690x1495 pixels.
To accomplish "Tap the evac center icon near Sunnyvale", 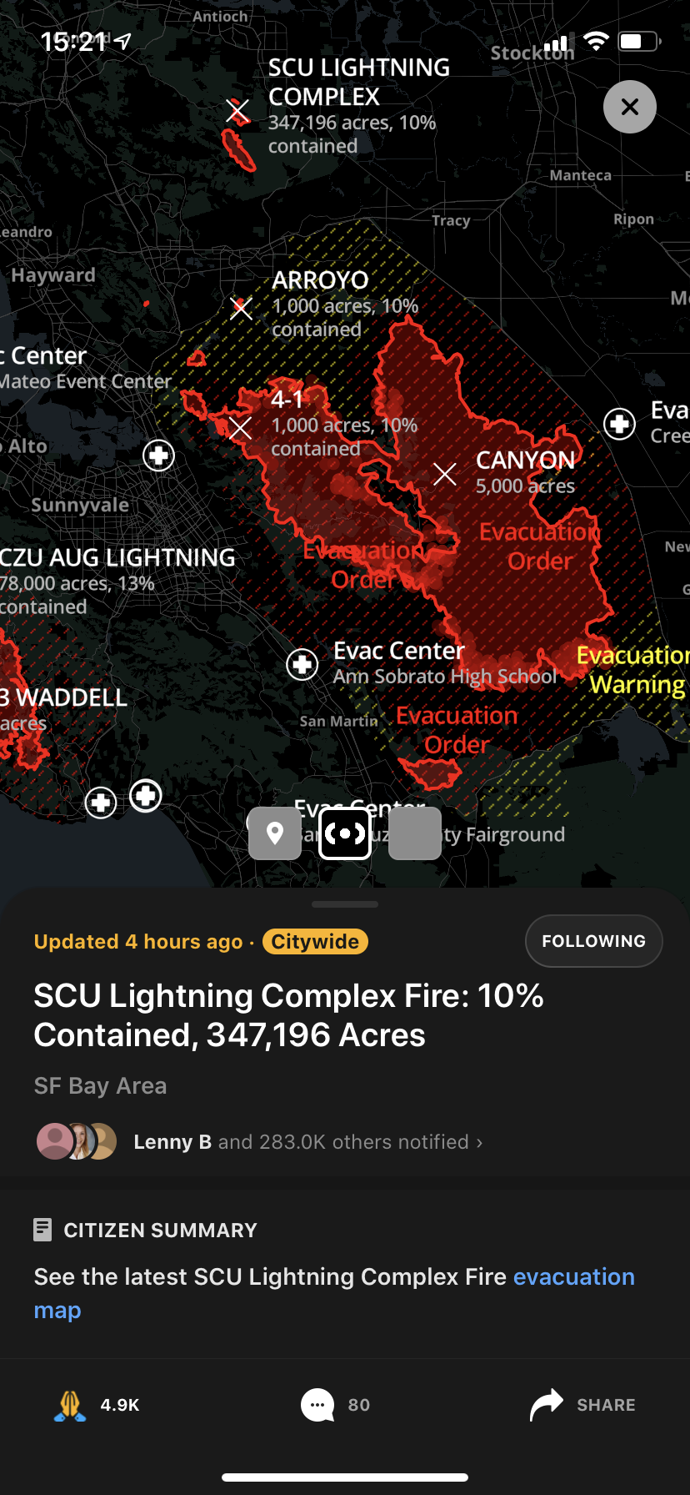I will [x=158, y=456].
